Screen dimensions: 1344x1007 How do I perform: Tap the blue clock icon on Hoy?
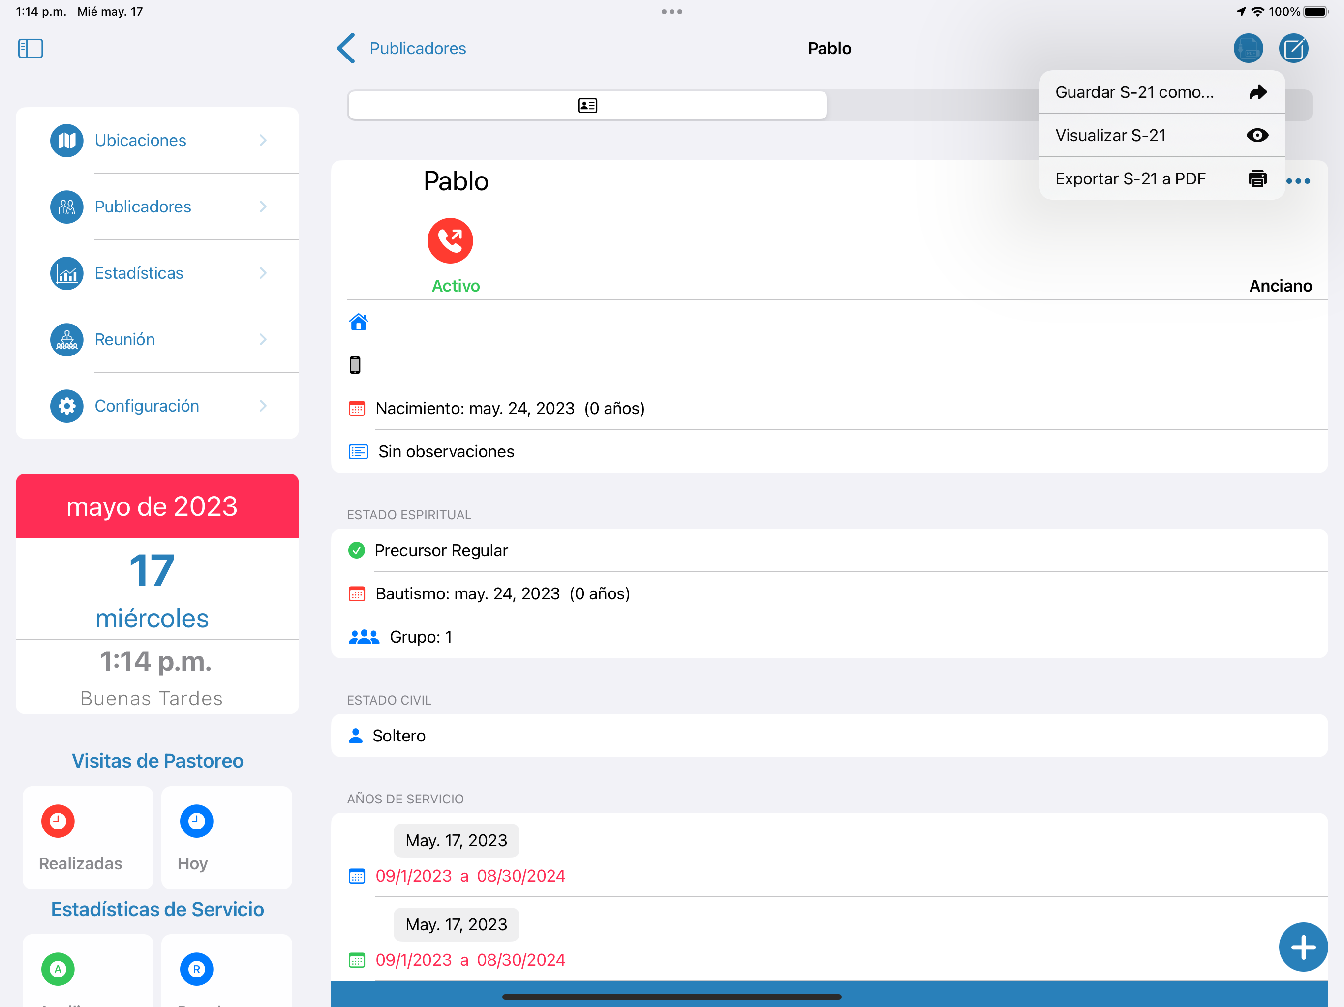(196, 821)
